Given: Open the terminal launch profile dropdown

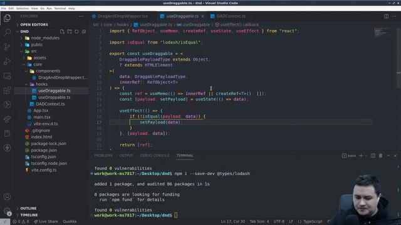Looking at the screenshot, I should click(x=366, y=156).
